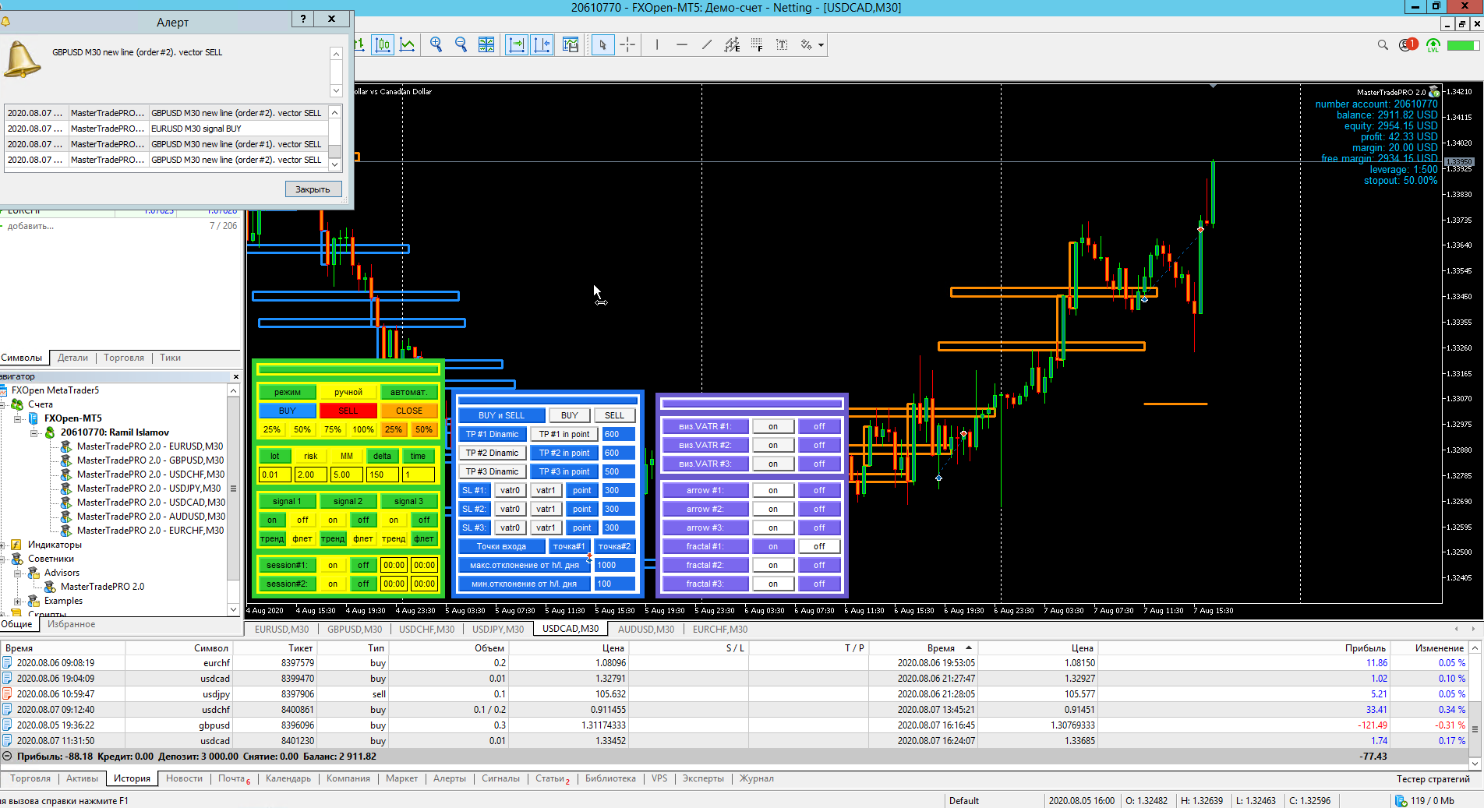Collapse the FXOpen-MT5 account node
The width and height of the screenshot is (1484, 808).
[18, 418]
